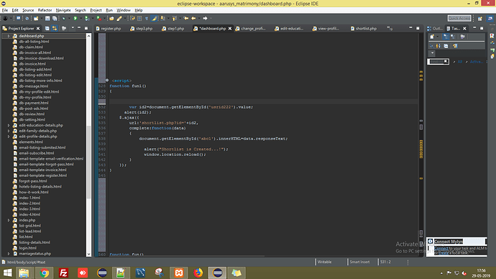Open the Navigate menu
This screenshot has width=496, height=279.
click(63, 10)
